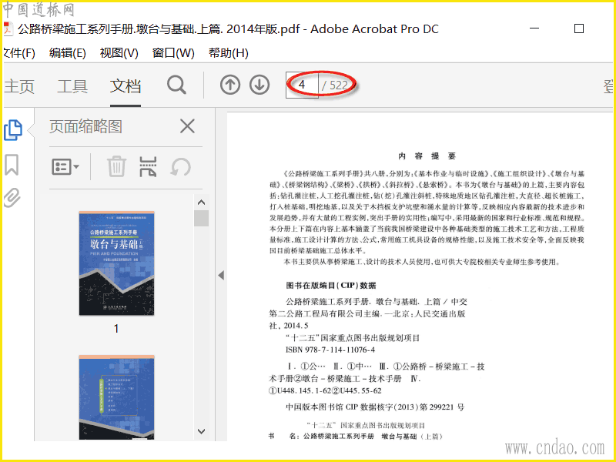The width and height of the screenshot is (616, 462).
Task: Click the 页面缩略图 panel title
Action: 85,126
